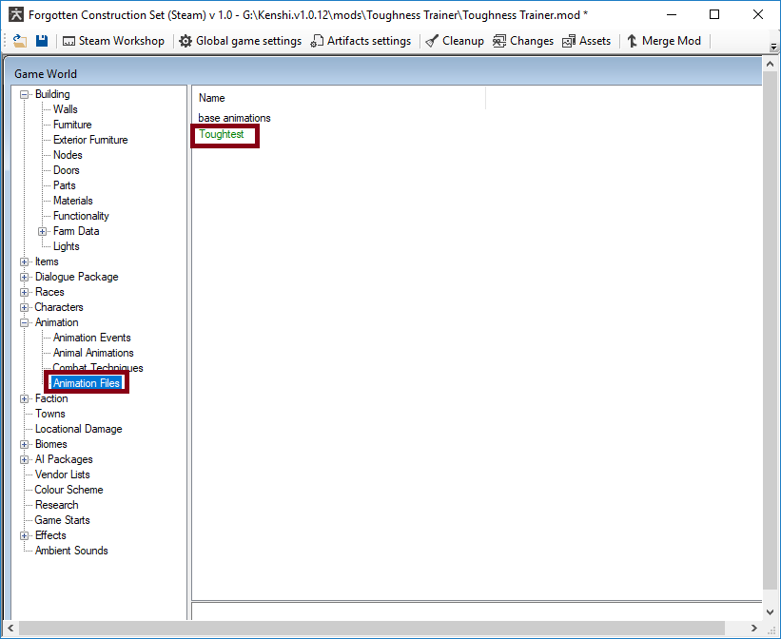This screenshot has width=781, height=639.
Task: Open Global game settings
Action: [x=240, y=41]
